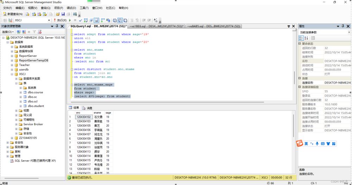352x185 pixels.
Task: Click the save floppy disk icon
Action: (63, 14)
